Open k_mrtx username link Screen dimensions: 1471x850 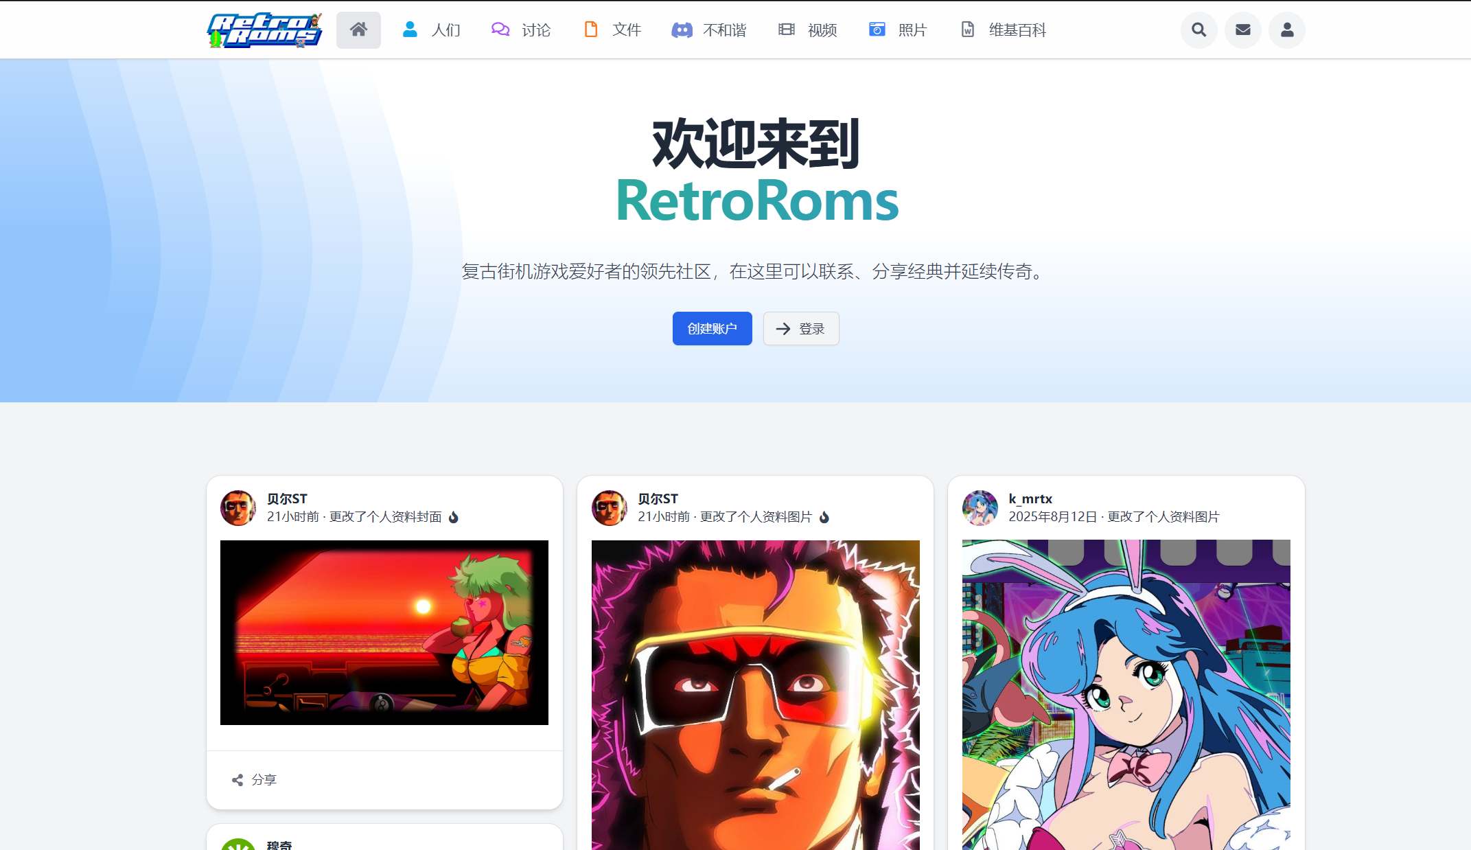click(x=1030, y=499)
